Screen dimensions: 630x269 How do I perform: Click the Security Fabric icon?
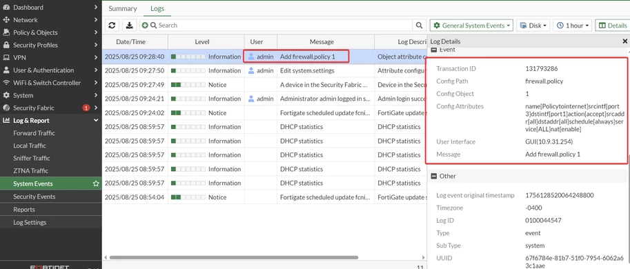[6, 108]
